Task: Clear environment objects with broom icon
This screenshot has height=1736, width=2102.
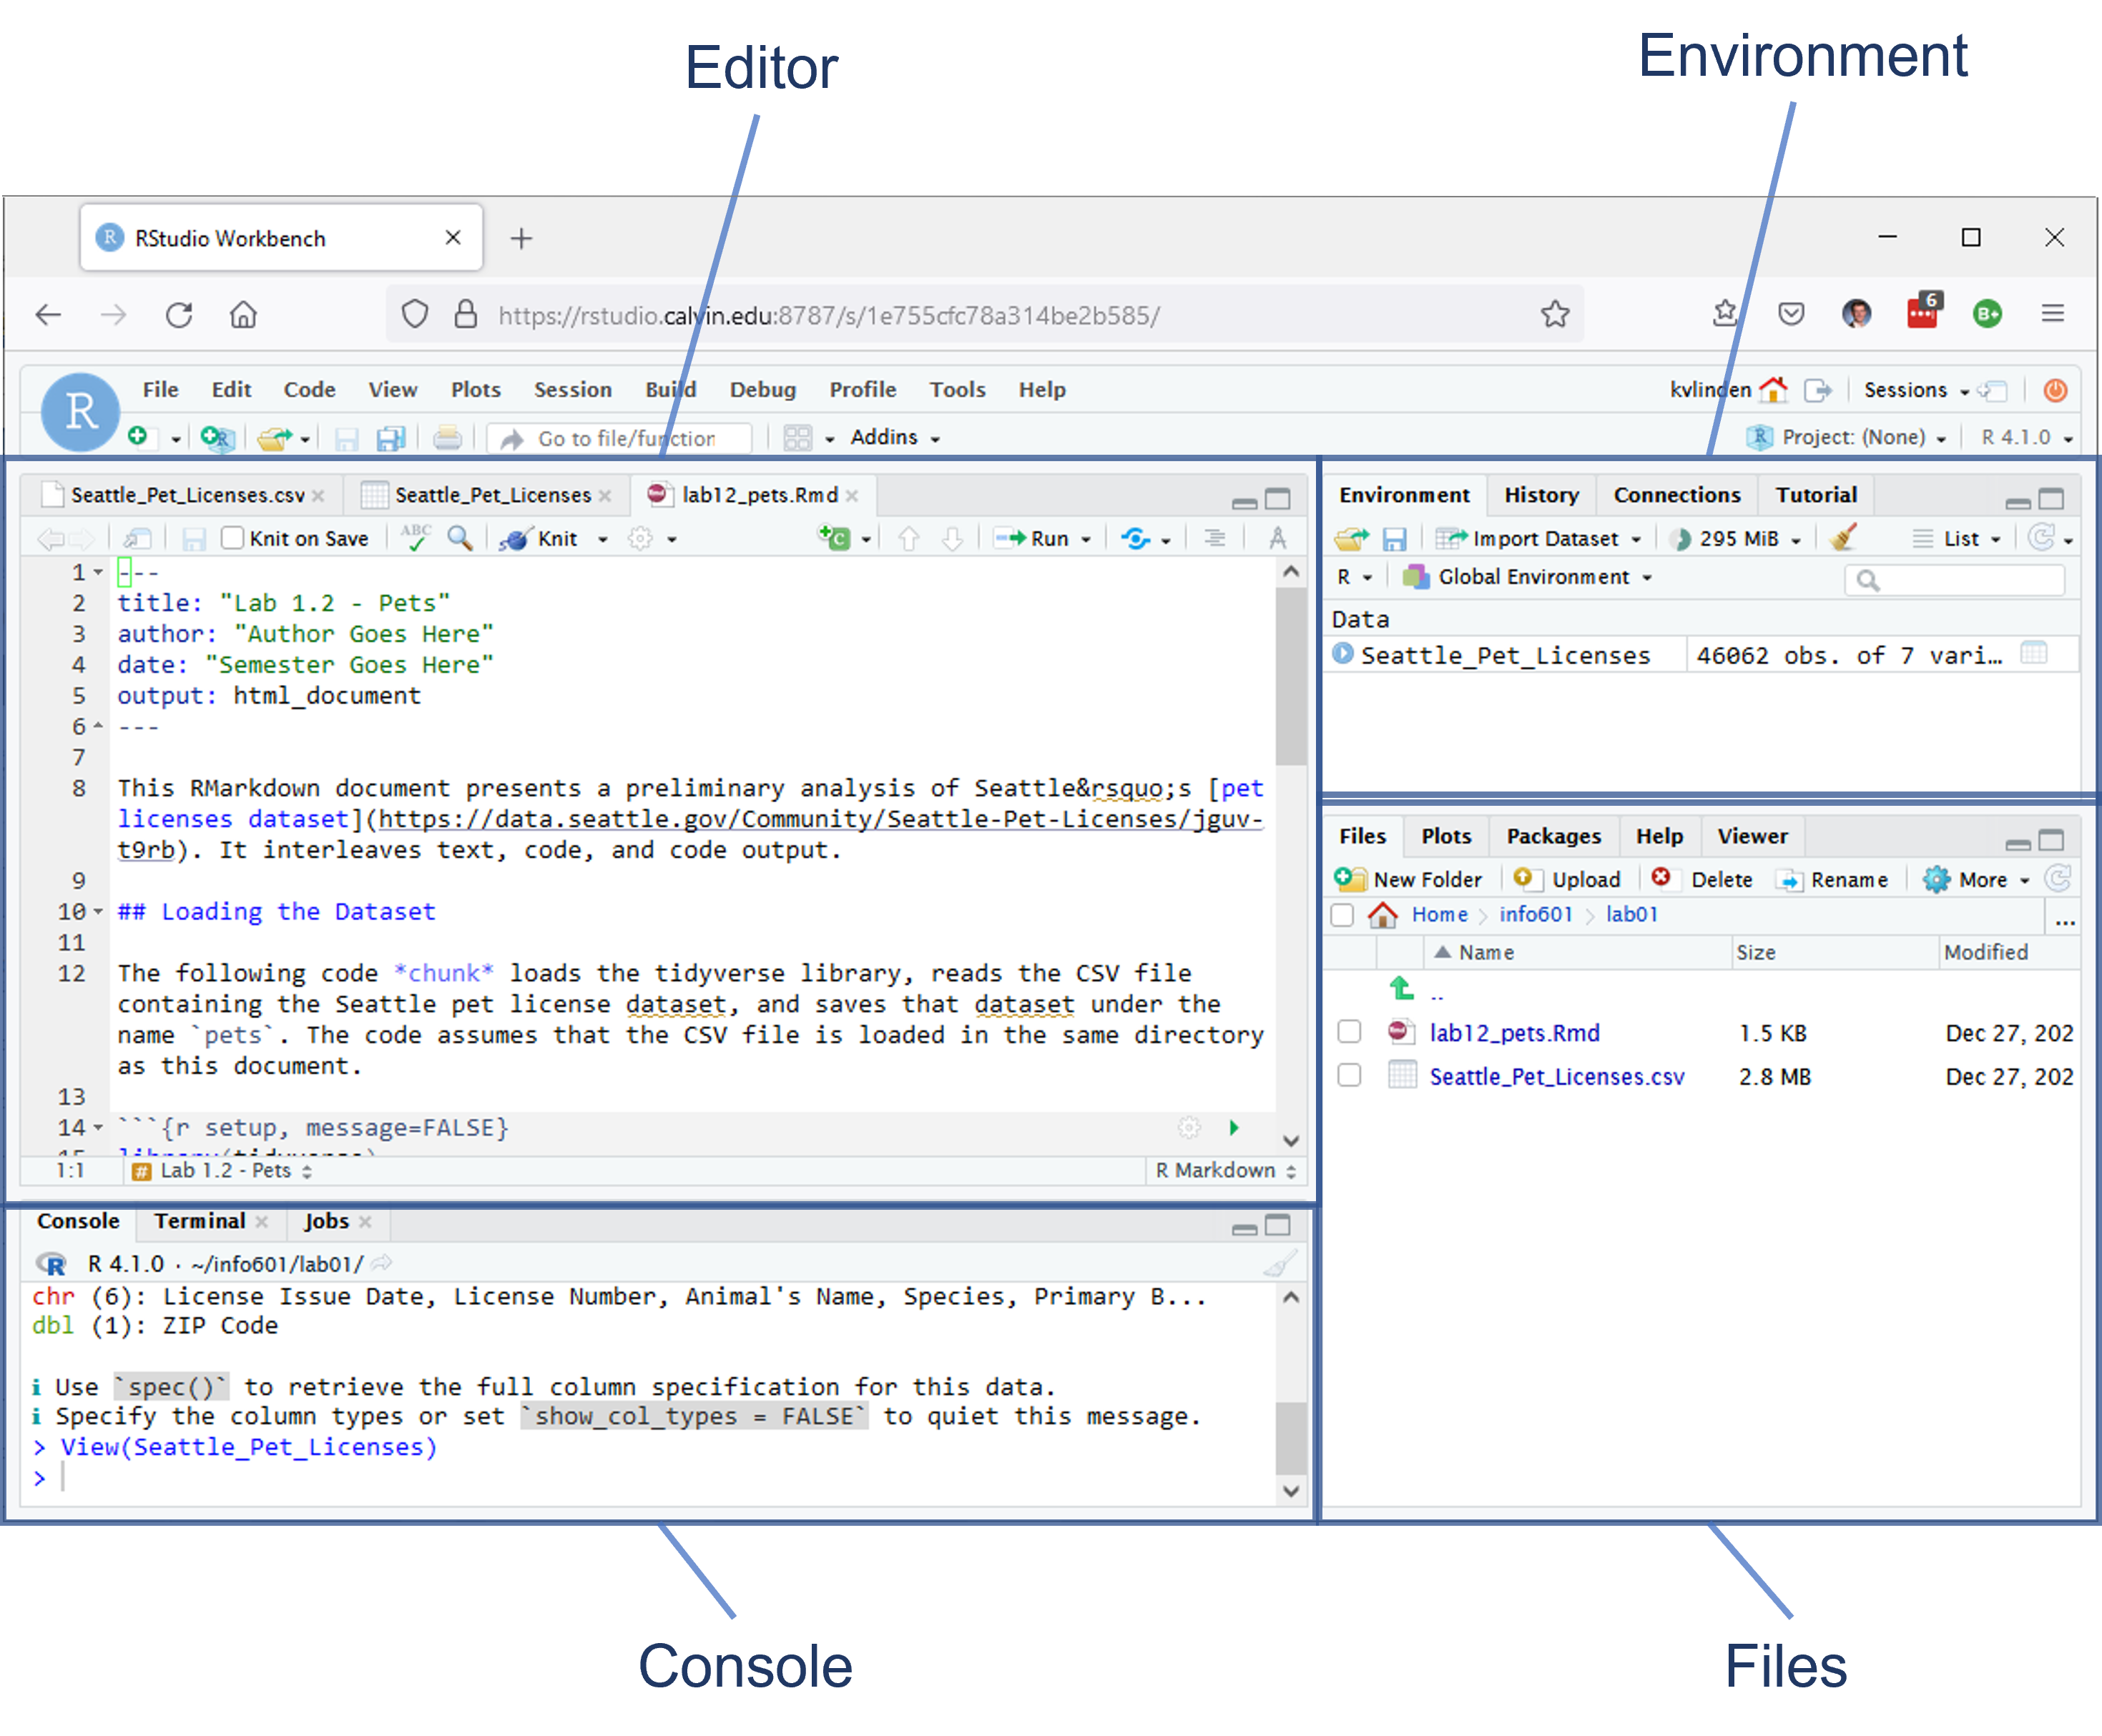Action: coord(1843,538)
